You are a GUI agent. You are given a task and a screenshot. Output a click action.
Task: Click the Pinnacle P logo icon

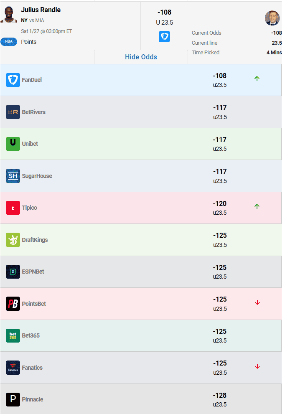[x=13, y=399]
